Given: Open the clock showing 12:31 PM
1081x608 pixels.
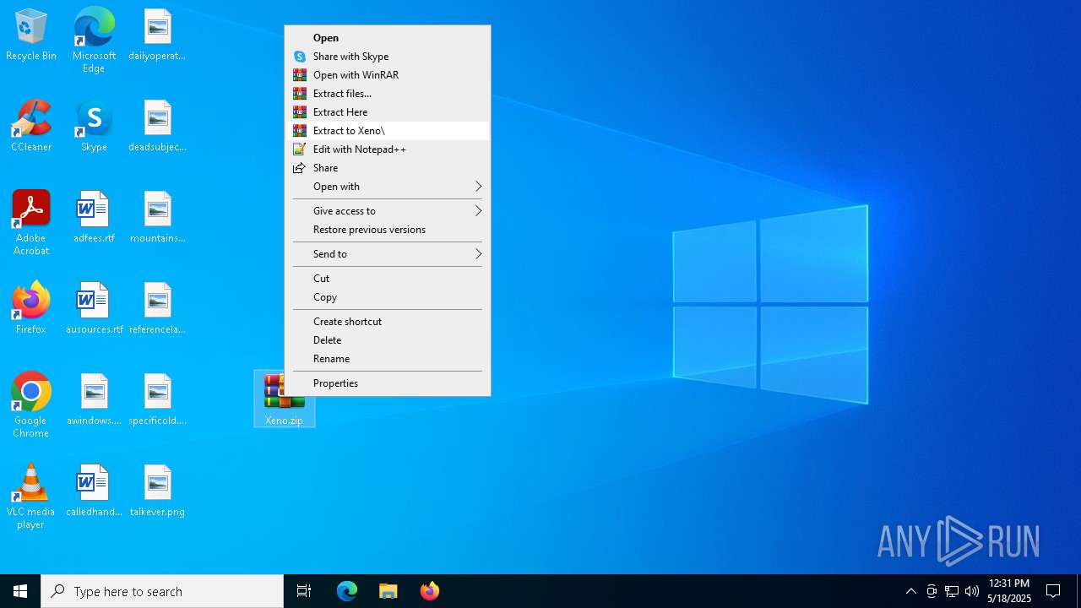Looking at the screenshot, I should (1009, 591).
